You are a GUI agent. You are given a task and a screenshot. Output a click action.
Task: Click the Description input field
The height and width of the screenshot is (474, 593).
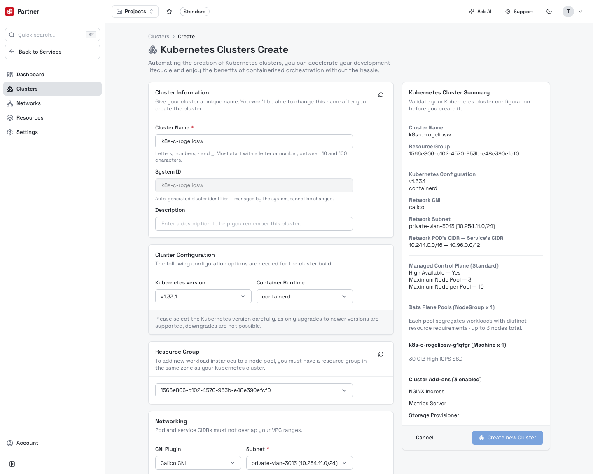pyautogui.click(x=254, y=224)
